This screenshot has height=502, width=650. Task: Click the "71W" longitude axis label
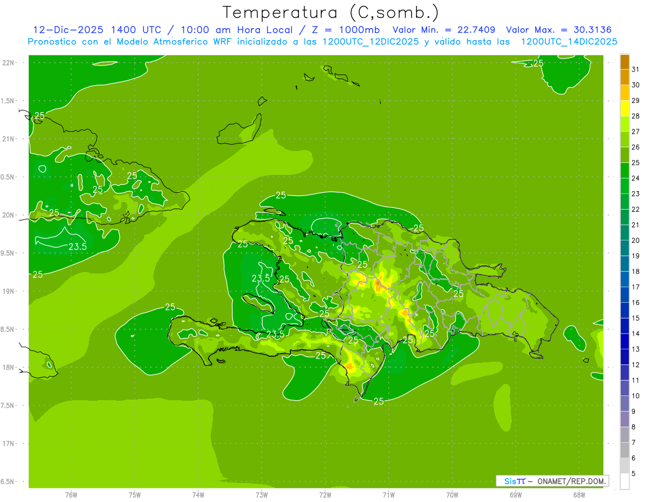pos(388,494)
